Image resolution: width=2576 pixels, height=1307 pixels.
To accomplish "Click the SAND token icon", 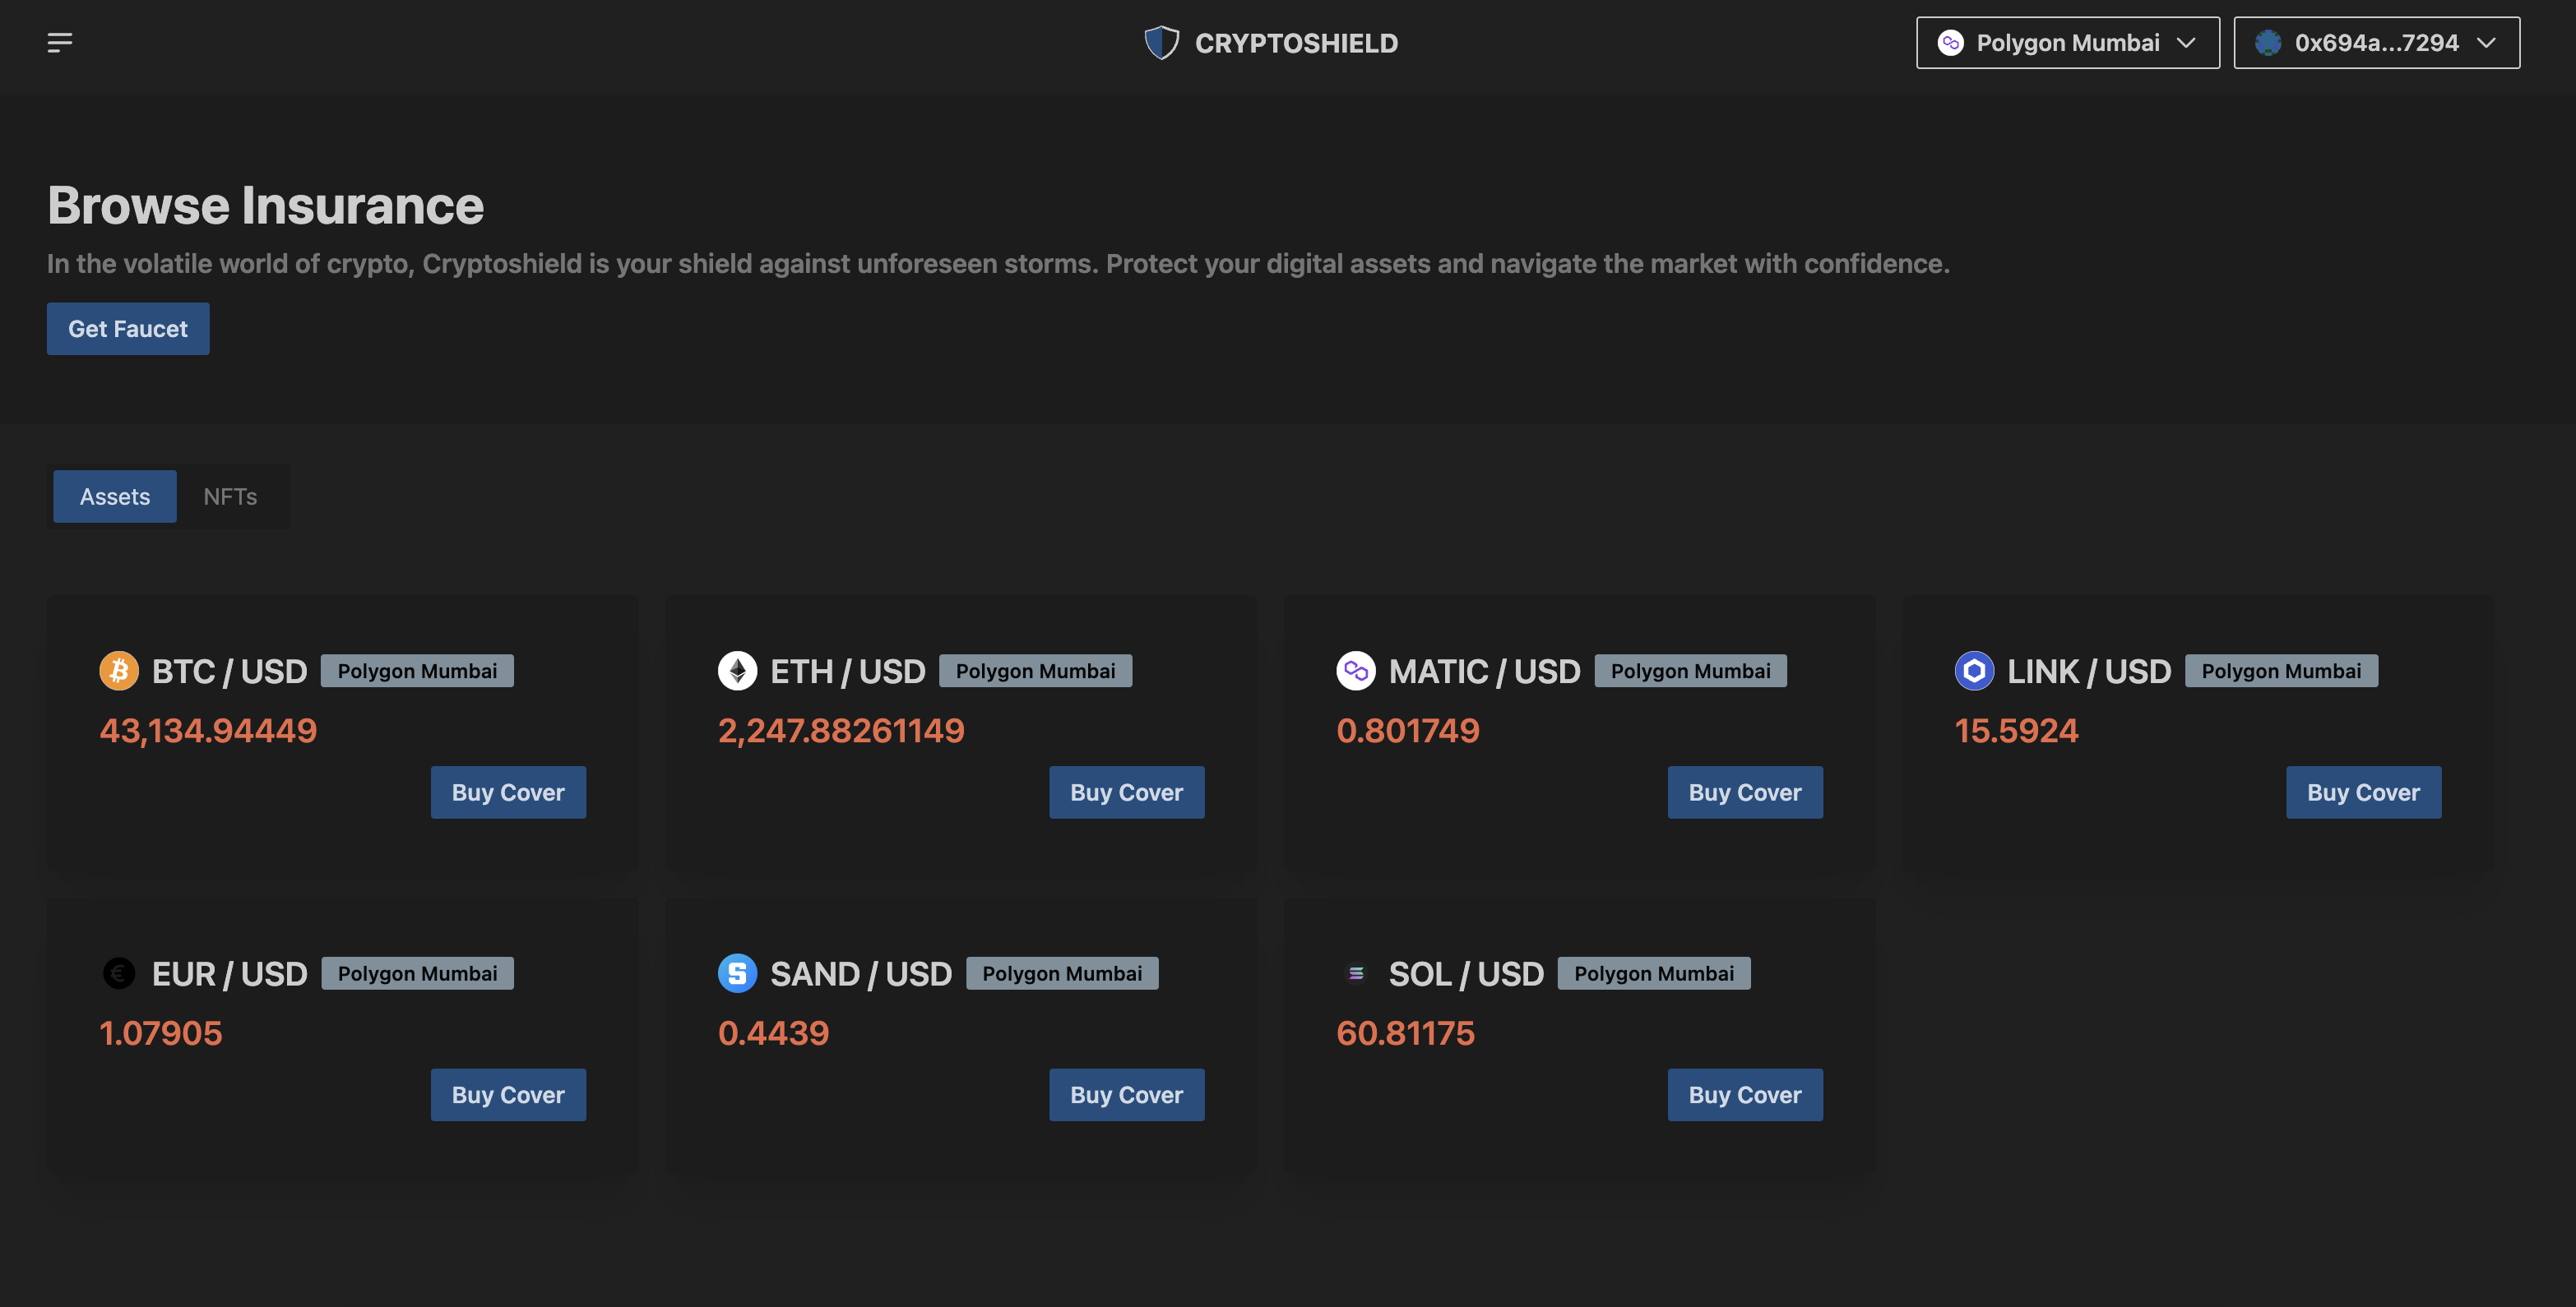I will [737, 973].
